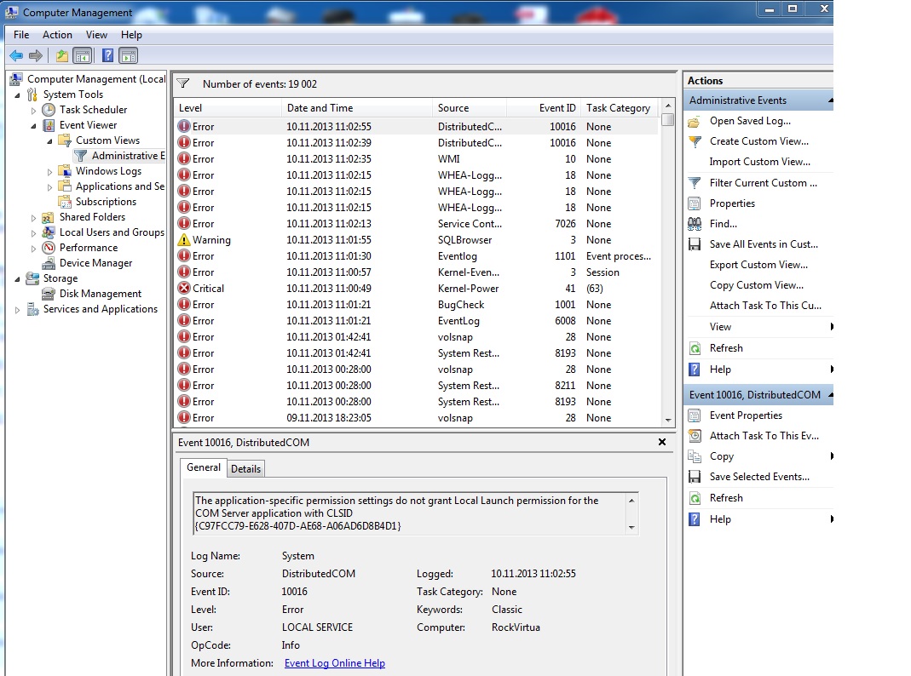Viewport: 911px width, 676px height.
Task: Expand the Applications and Services Logs node
Action: click(x=50, y=186)
